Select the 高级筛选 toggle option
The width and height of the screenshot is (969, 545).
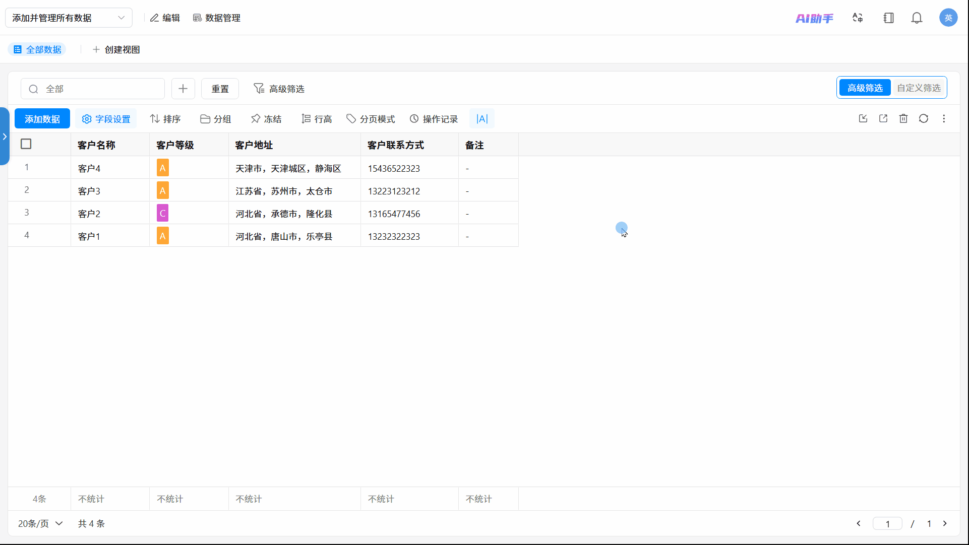pos(865,88)
